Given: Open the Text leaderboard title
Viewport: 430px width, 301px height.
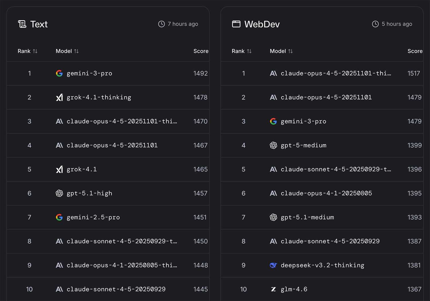Looking at the screenshot, I should point(39,24).
